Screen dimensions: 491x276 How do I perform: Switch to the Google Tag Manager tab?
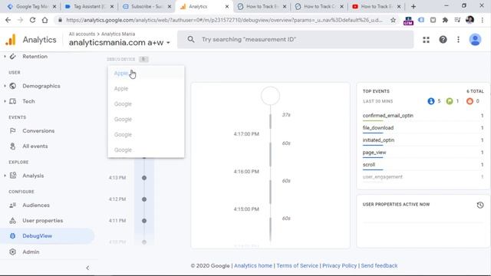pos(31,6)
